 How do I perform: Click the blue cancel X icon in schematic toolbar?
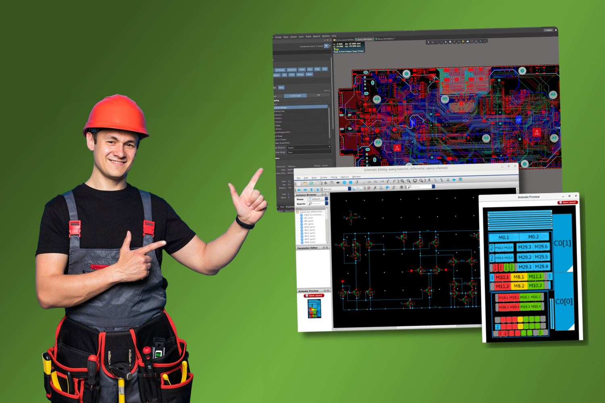(344, 183)
